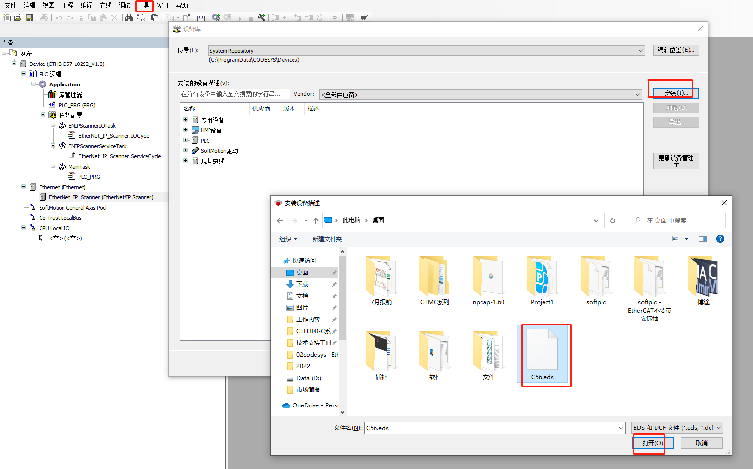Expand the SoftMotion驱动 tree node
The width and height of the screenshot is (753, 469).
[x=186, y=150]
